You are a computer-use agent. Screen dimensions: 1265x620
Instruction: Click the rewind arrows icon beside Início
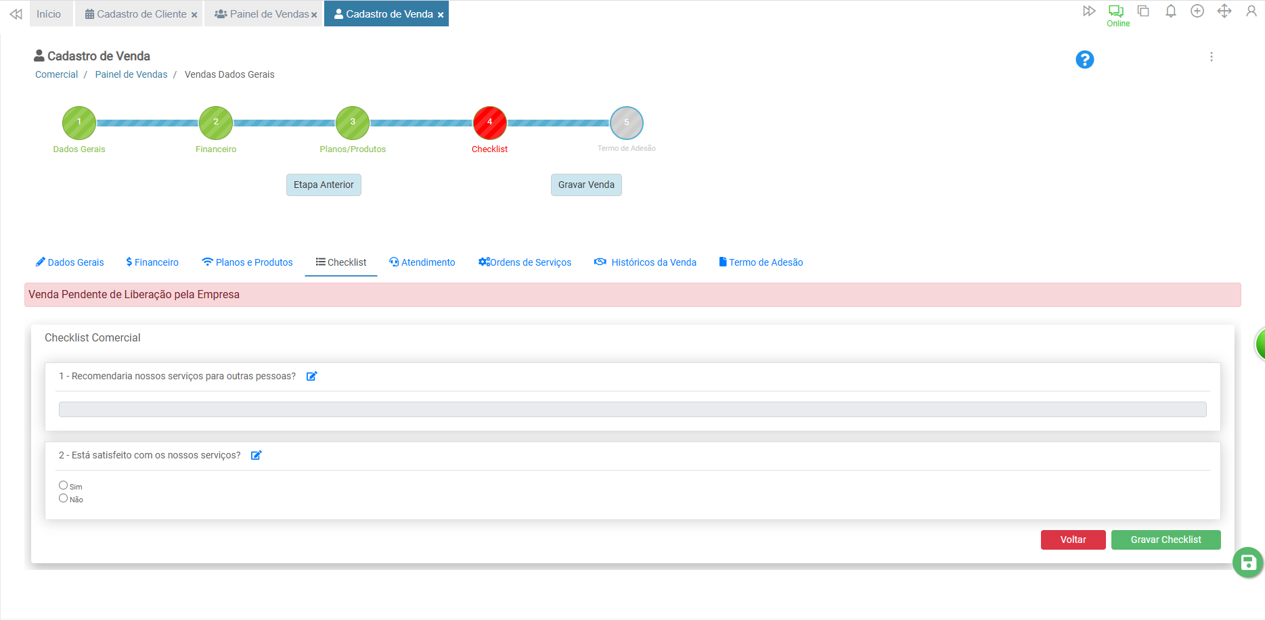pyautogui.click(x=16, y=14)
